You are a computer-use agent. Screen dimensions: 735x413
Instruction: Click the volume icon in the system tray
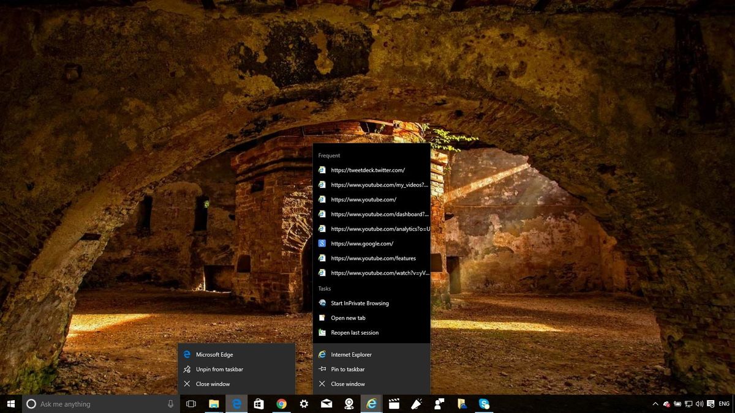tap(699, 404)
